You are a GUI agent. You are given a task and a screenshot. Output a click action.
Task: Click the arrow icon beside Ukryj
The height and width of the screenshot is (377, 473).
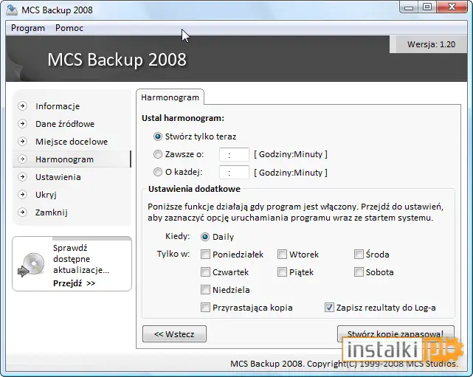22,195
